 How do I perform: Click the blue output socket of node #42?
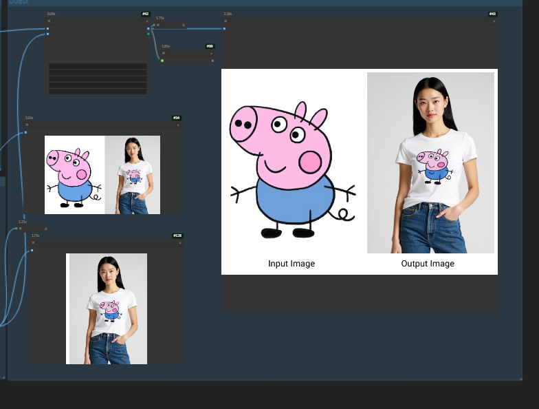(148, 29)
